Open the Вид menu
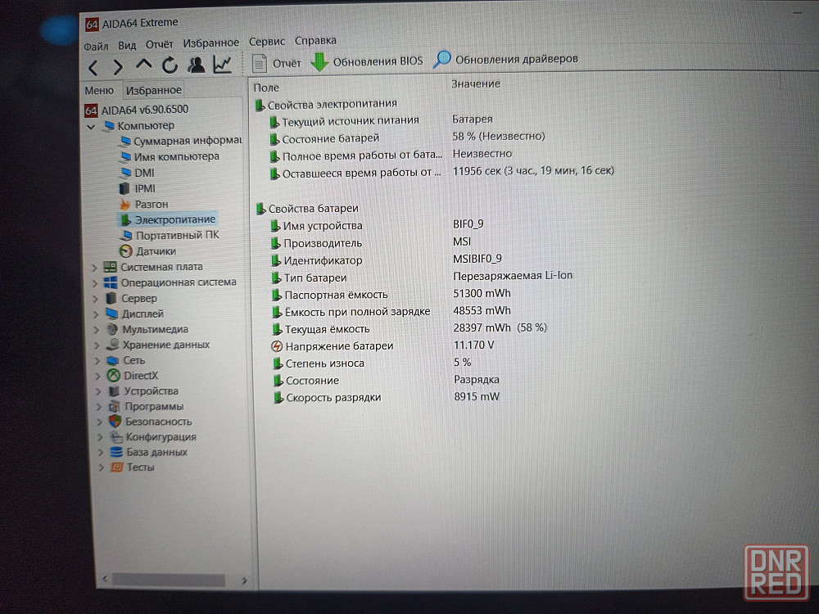Image resolution: width=819 pixels, height=614 pixels. tap(127, 45)
